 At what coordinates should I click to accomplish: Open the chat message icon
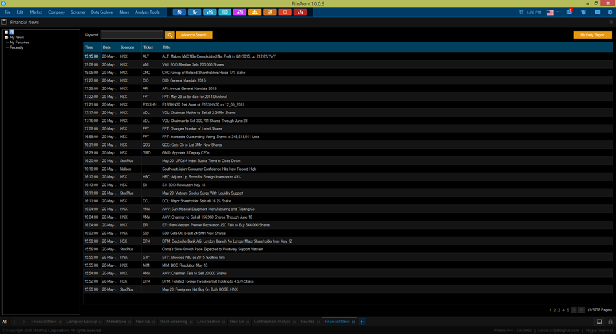[x=598, y=12]
